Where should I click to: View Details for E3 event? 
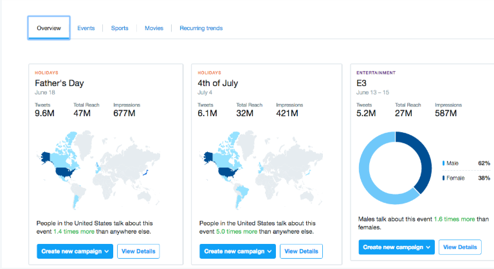point(461,247)
